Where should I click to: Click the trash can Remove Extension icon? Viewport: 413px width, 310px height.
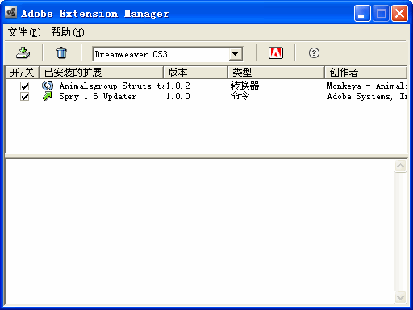pos(61,53)
